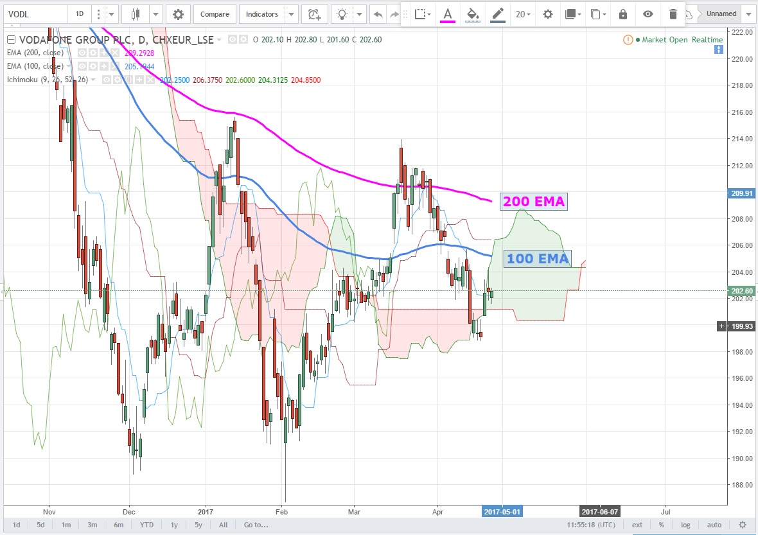Click the orange exclamation data warning icon
758x535 pixels.
[628, 40]
